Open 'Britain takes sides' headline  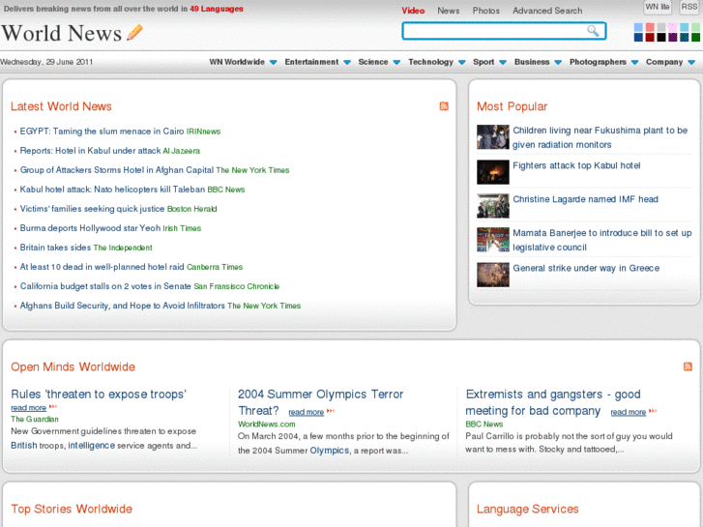click(x=55, y=248)
